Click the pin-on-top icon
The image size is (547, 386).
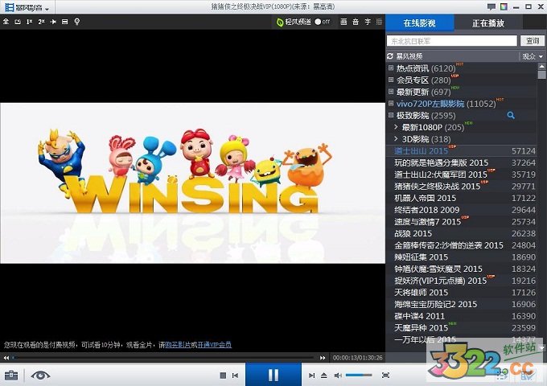[53, 22]
